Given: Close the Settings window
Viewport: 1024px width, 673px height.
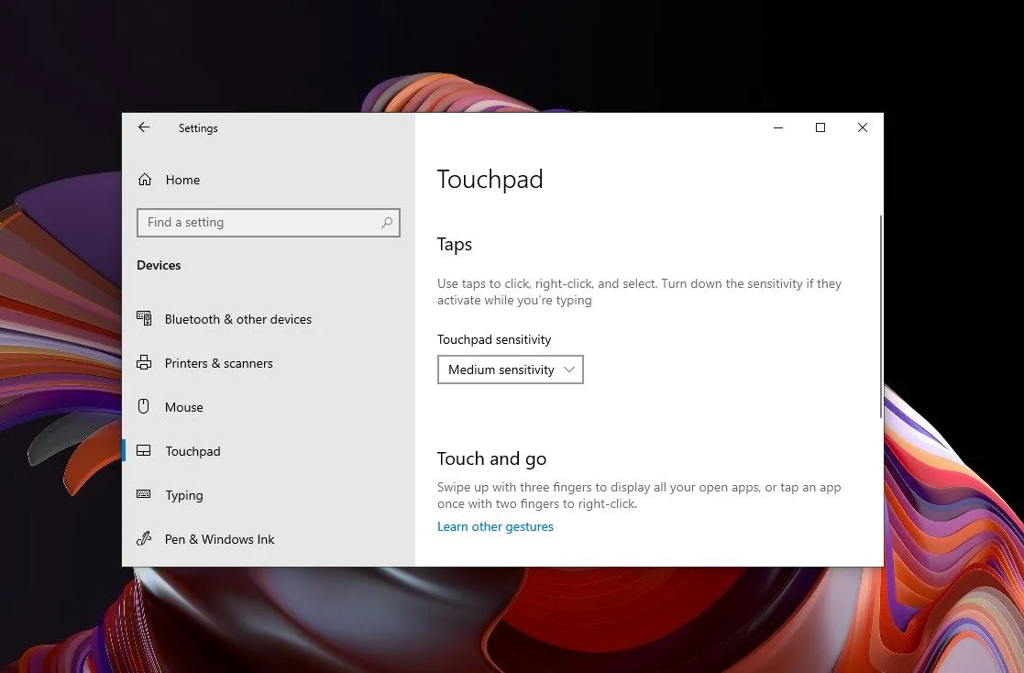Looking at the screenshot, I should [x=863, y=128].
